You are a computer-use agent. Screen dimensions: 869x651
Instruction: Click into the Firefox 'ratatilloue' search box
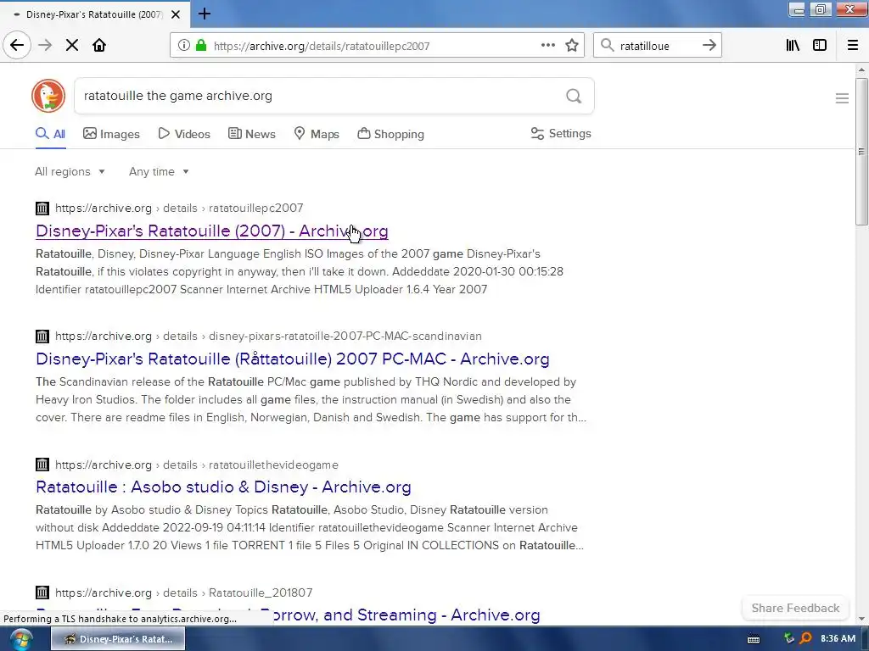[658, 46]
